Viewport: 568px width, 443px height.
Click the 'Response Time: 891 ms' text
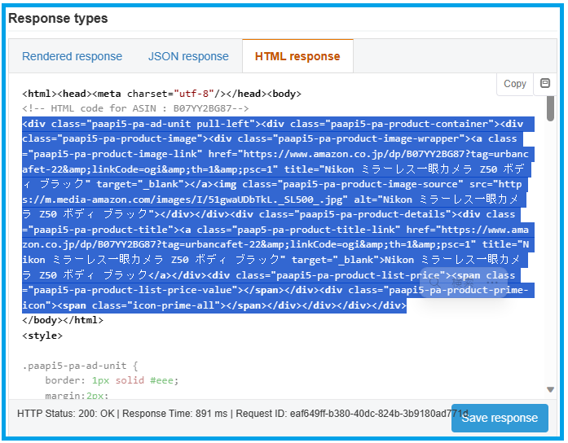175,414
